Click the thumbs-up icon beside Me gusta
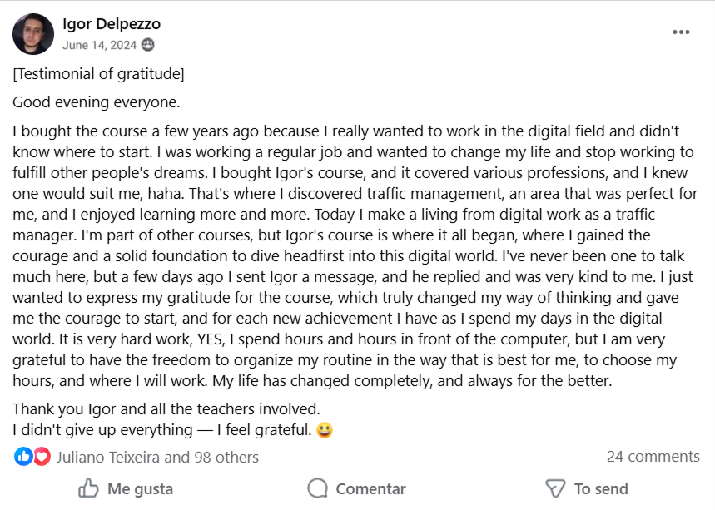This screenshot has height=510, width=715. (88, 488)
